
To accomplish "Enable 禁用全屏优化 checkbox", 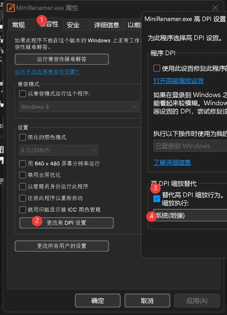I will 22,175.
